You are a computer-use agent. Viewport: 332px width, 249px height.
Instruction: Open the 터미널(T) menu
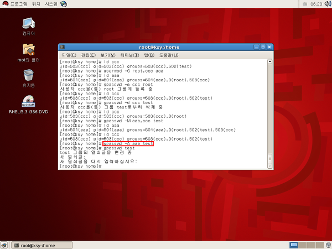click(129, 55)
